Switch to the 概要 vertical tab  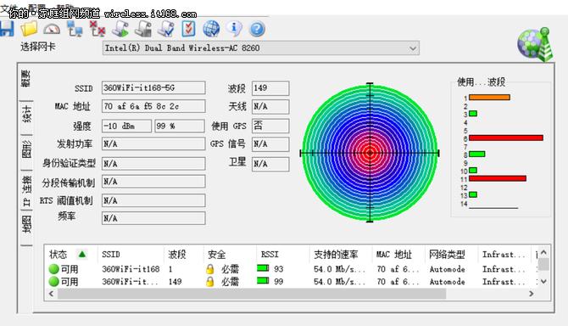click(x=25, y=79)
